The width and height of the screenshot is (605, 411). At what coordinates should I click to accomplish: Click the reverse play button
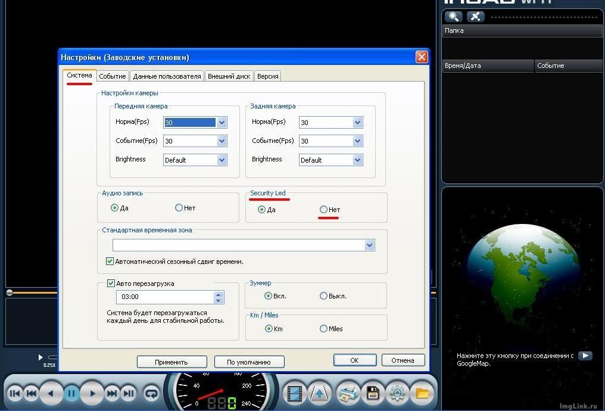[x=51, y=393]
